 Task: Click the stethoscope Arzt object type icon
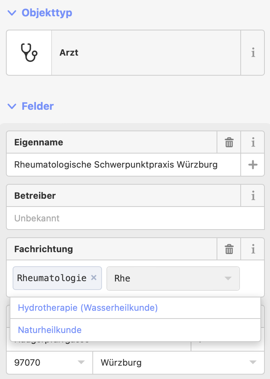pos(29,52)
